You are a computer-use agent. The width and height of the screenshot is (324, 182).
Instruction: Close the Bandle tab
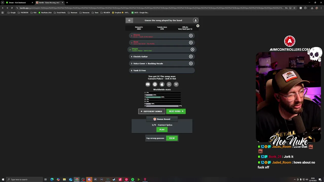63,3
